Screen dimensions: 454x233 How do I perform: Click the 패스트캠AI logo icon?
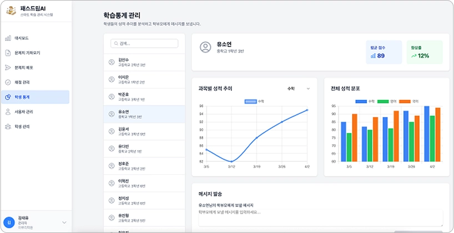11,11
